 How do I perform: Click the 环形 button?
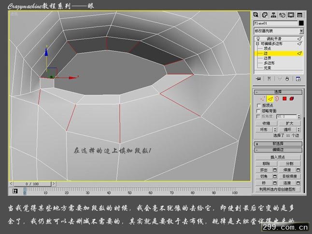pos(264,130)
